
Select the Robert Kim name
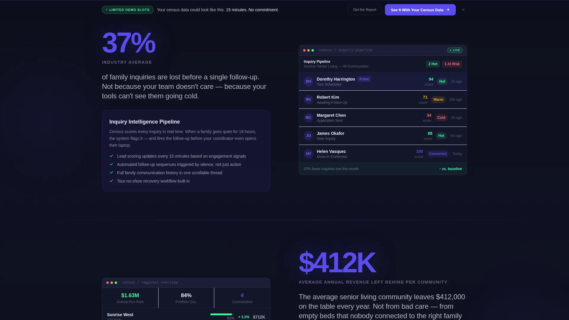[x=328, y=97]
